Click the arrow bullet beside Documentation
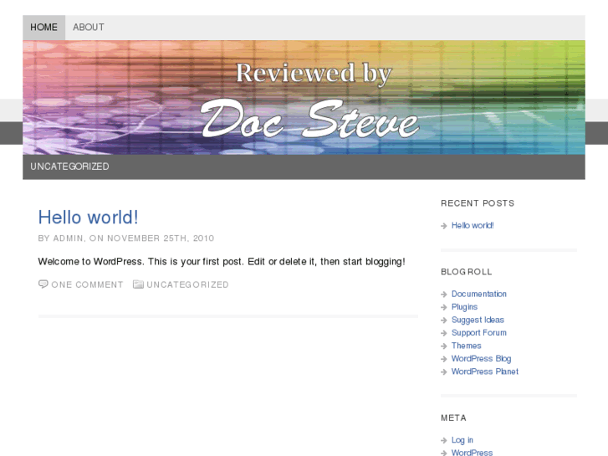Image resolution: width=608 pixels, height=456 pixels. click(x=444, y=295)
